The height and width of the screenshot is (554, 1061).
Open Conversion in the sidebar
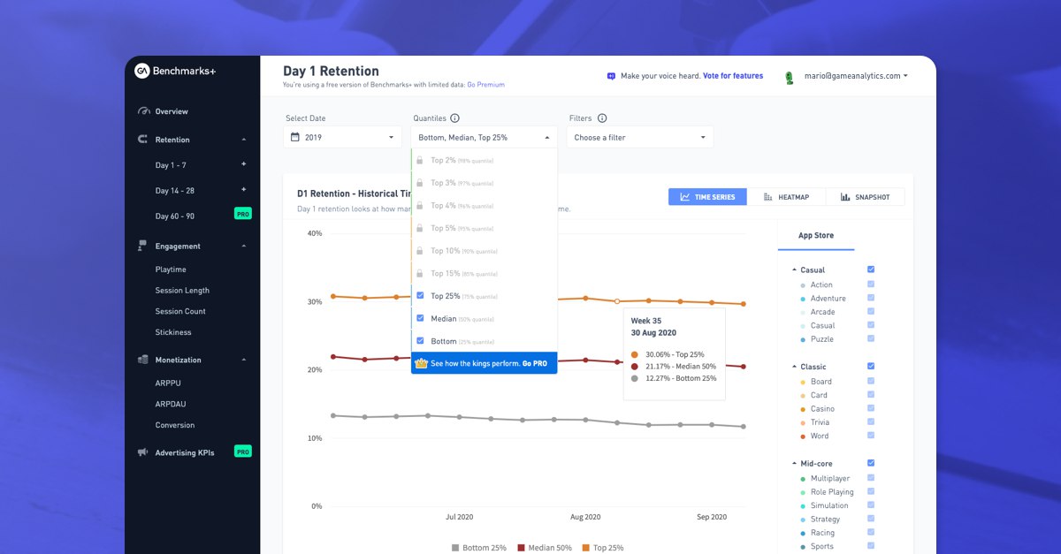click(x=175, y=425)
